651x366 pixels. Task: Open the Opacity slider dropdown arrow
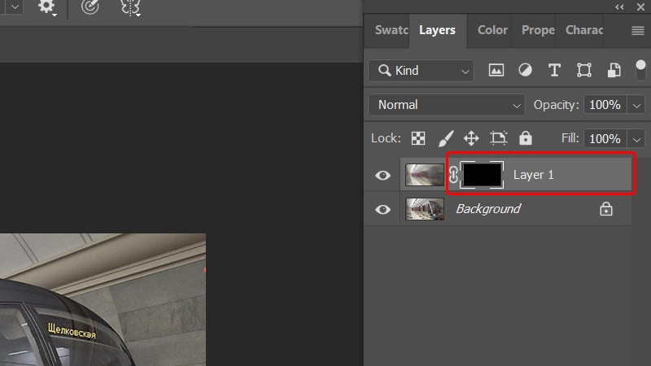(x=636, y=106)
